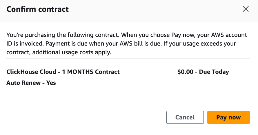Click the "Auto Renew - Yes" line
Viewport: 258px width, 135px height.
tap(31, 83)
